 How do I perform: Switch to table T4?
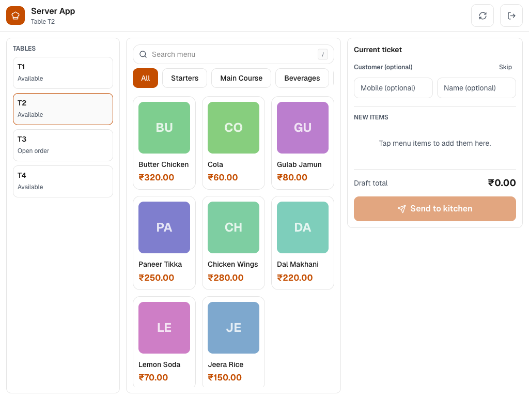pos(63,181)
